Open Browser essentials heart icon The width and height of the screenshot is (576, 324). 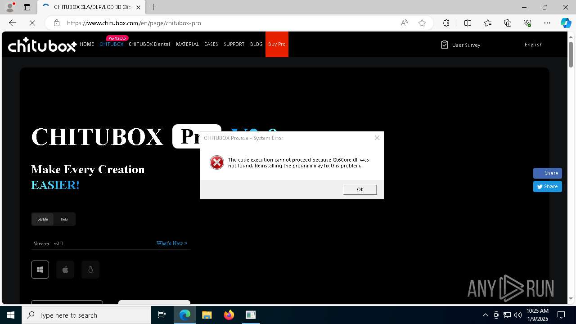[x=527, y=23]
